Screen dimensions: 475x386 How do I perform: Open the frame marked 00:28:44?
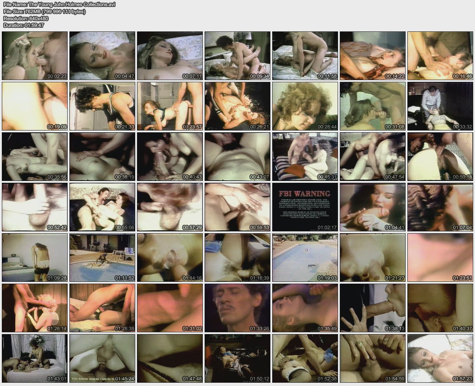[305, 106]
